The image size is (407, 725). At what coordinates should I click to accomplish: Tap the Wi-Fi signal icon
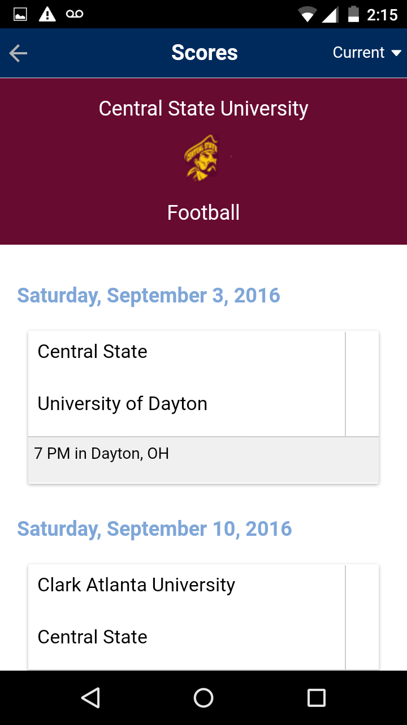(x=308, y=15)
